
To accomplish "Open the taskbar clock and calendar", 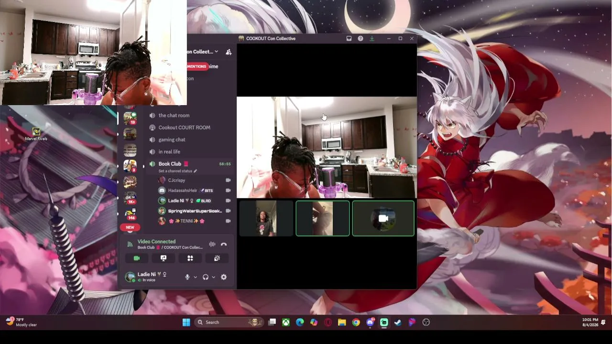I will click(x=590, y=322).
